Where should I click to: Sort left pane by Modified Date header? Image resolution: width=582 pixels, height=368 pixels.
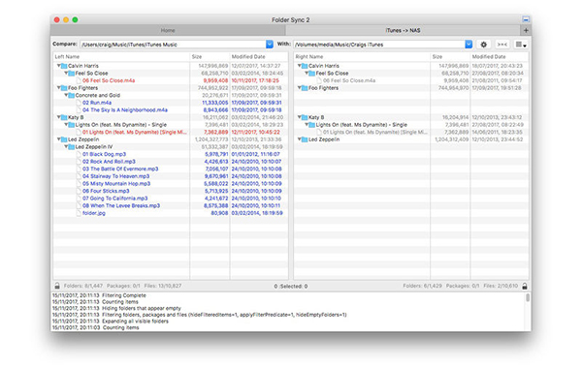tap(259, 57)
